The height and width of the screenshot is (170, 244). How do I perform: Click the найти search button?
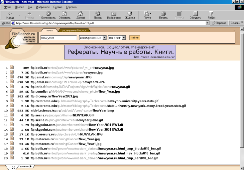[x=135, y=38]
